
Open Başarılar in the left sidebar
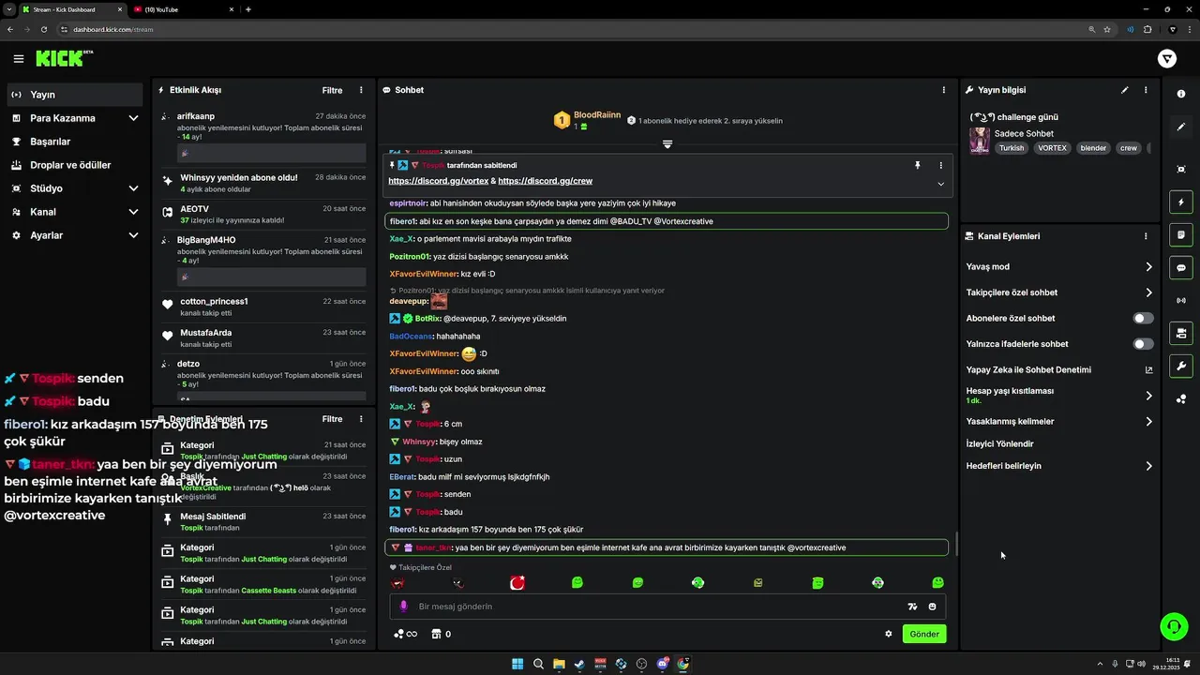pyautogui.click(x=75, y=142)
